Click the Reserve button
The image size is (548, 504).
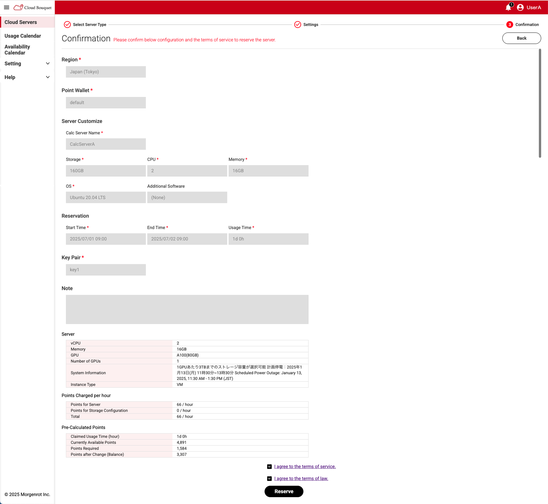click(284, 491)
